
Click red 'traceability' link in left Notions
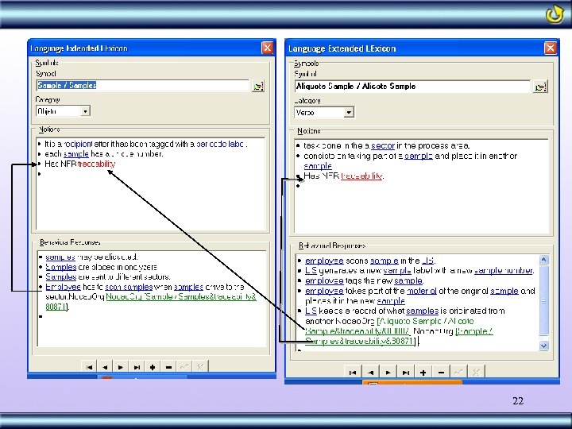click(96, 164)
